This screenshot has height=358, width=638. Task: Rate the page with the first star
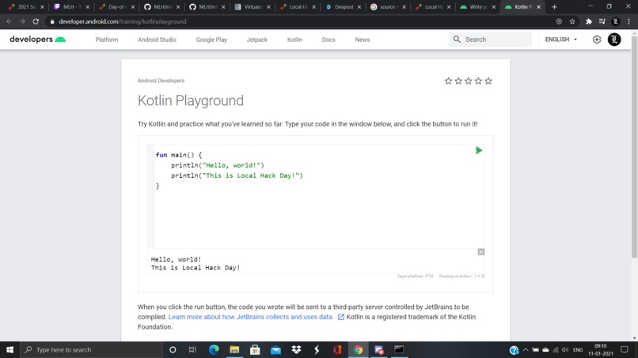click(x=448, y=81)
